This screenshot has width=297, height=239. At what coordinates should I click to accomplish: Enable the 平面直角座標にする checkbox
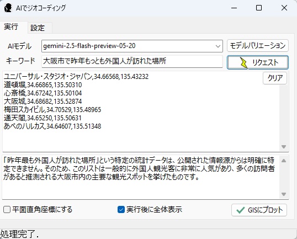(x=7, y=210)
